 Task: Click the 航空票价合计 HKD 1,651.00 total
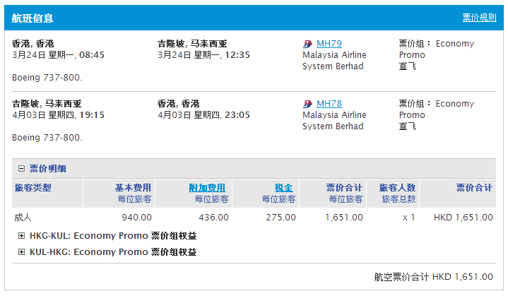(433, 277)
